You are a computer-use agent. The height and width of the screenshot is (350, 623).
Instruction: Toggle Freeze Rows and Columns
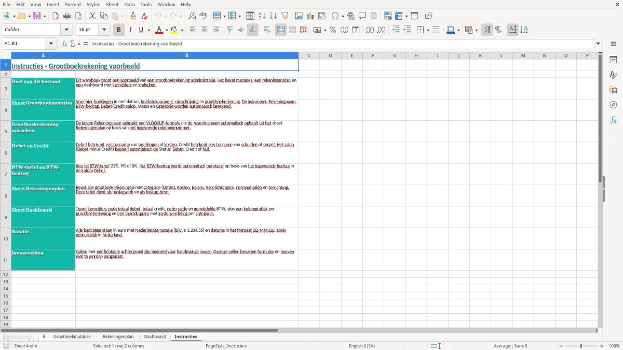pos(399,16)
